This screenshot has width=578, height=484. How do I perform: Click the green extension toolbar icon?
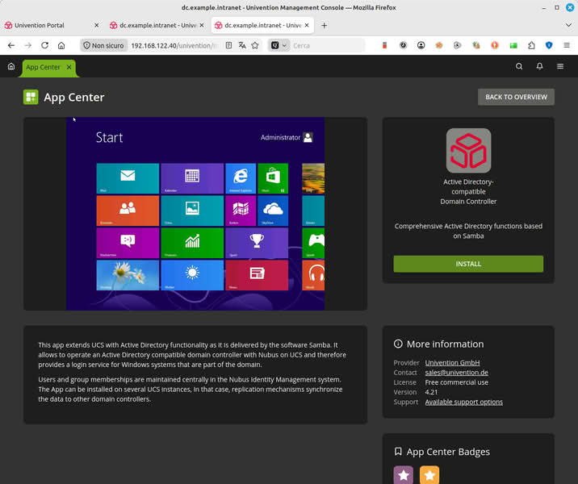tap(513, 45)
